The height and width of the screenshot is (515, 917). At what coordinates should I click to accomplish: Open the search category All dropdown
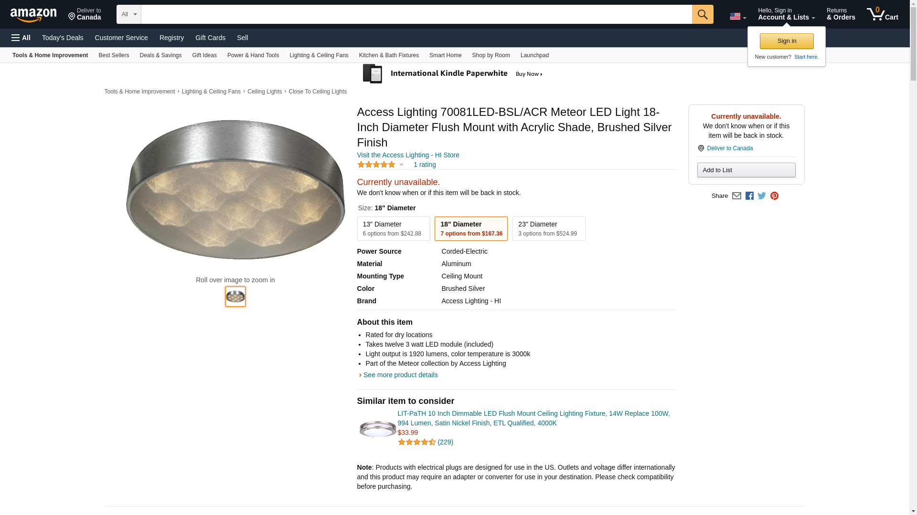(129, 14)
